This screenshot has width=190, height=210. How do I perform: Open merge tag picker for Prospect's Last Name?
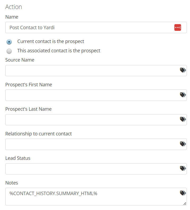pyautogui.click(x=183, y=119)
